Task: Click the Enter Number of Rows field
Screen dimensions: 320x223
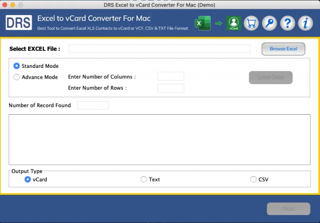Action: tap(171, 88)
